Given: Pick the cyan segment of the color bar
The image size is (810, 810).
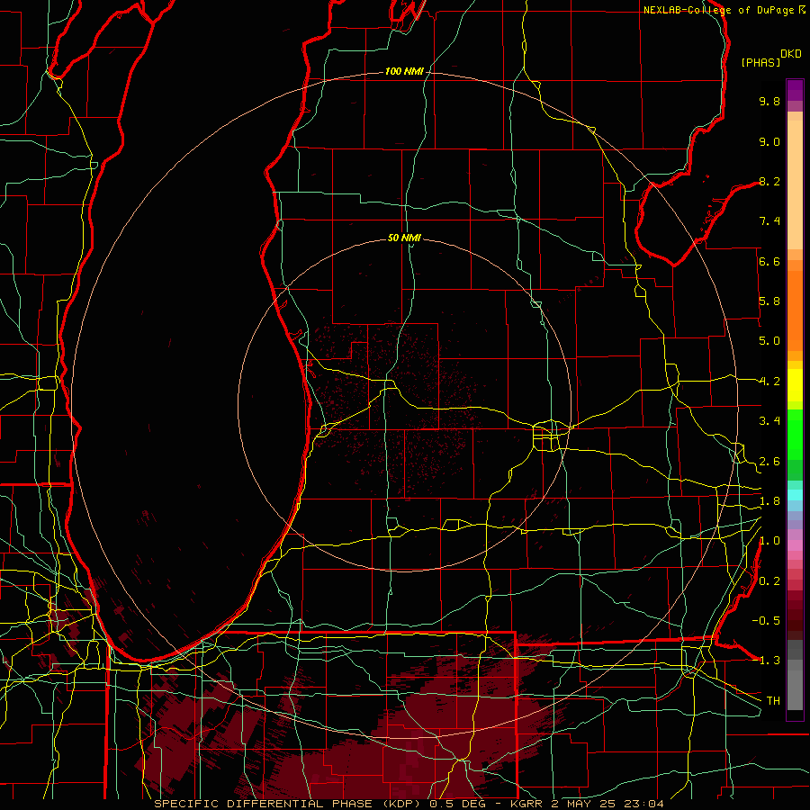Looking at the screenshot, I should pos(795,495).
